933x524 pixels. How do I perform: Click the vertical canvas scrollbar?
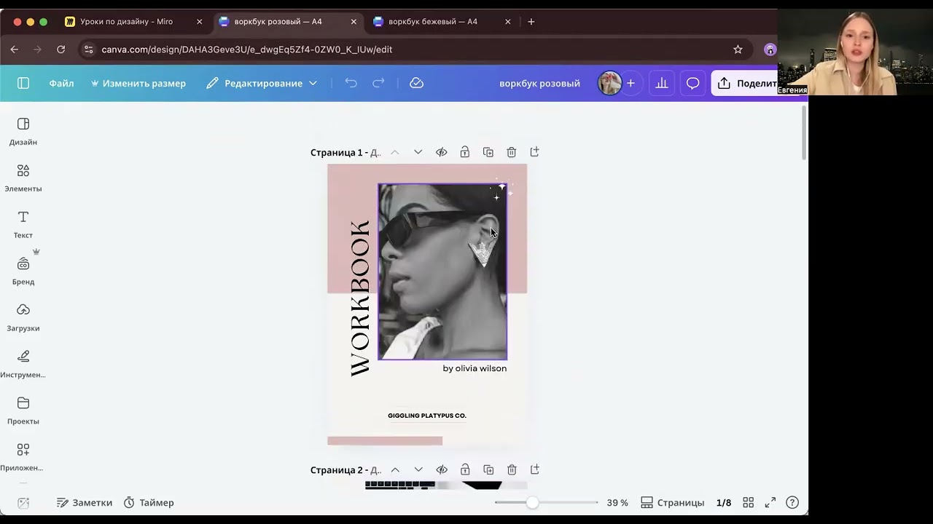(x=804, y=132)
